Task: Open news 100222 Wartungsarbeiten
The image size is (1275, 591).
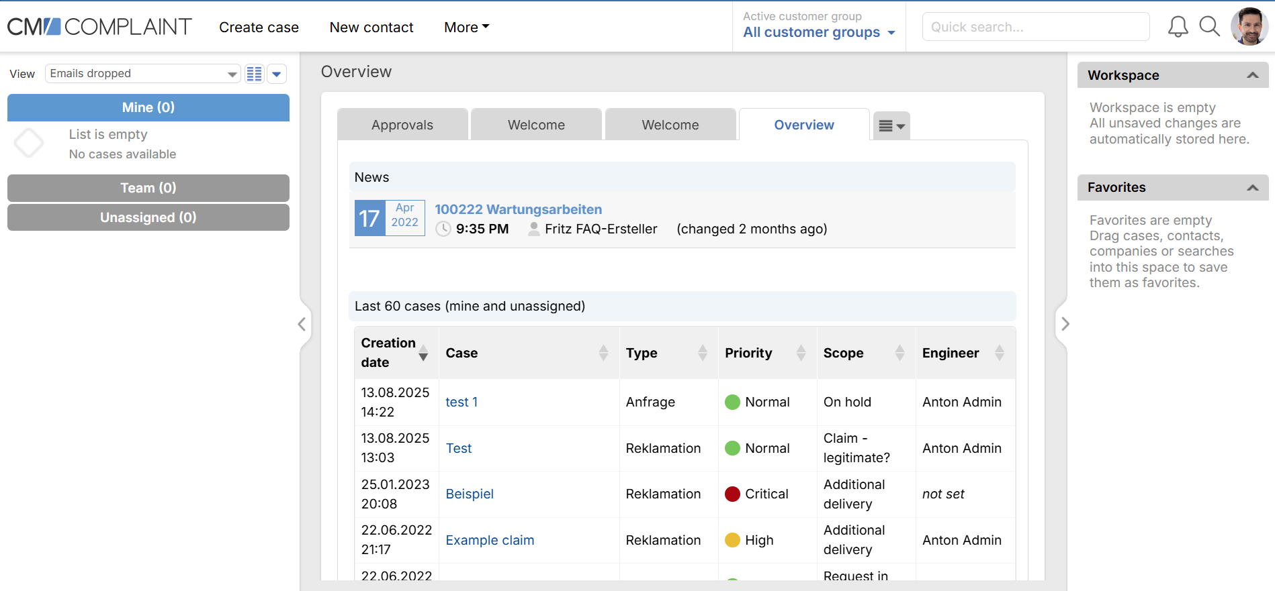Action: pyautogui.click(x=518, y=209)
